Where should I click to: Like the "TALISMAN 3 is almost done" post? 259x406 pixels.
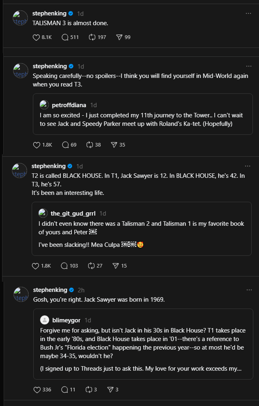coord(37,37)
